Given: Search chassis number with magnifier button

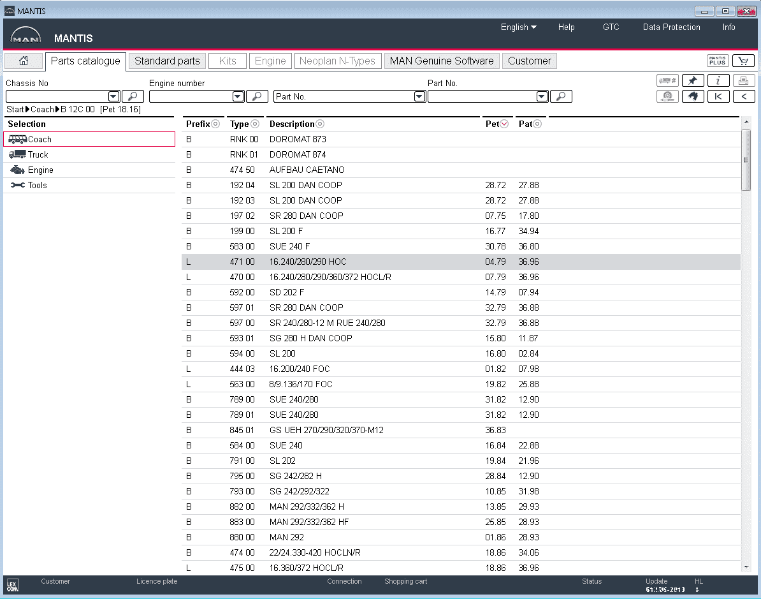Looking at the screenshot, I should tap(133, 96).
